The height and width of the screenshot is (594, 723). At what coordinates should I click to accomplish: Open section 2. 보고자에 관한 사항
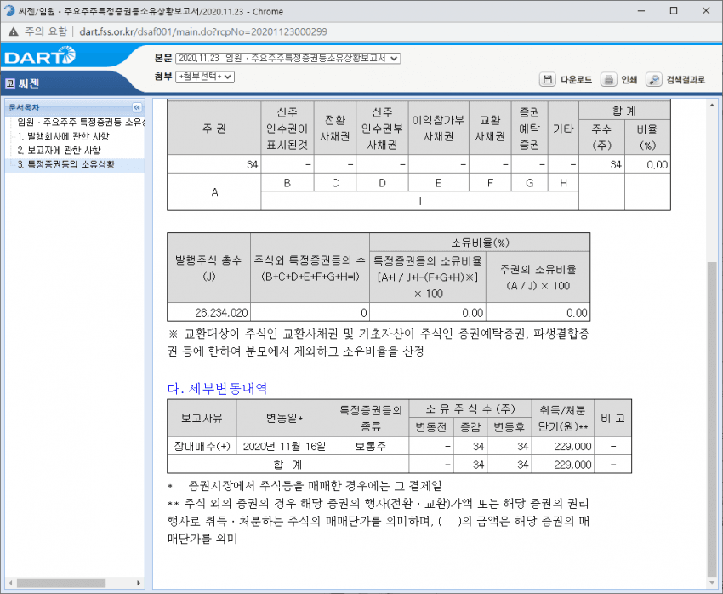pyautogui.click(x=63, y=150)
